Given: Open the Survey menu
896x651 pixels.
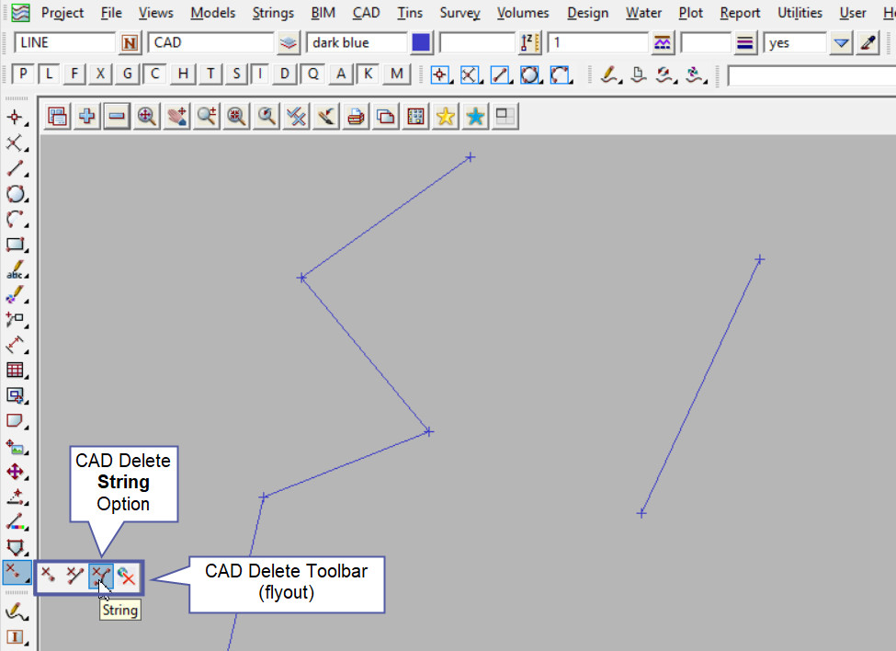Looking at the screenshot, I should [x=459, y=13].
